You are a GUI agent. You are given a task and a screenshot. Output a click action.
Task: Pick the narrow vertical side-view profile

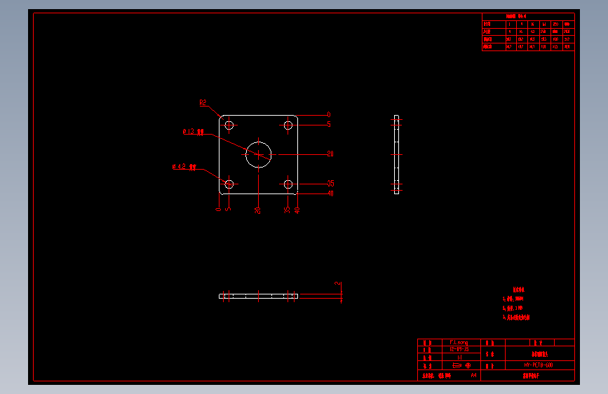396,155
